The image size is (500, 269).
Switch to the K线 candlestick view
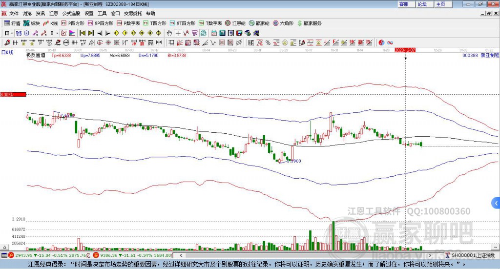[50, 23]
